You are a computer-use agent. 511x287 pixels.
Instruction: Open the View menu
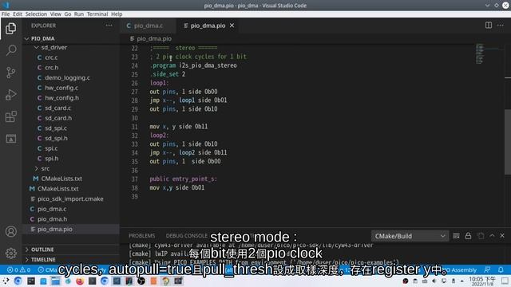(55, 14)
